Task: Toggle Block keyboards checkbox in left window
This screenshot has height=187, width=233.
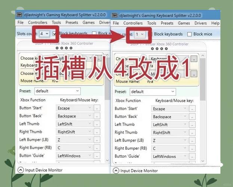Action: click(55, 34)
